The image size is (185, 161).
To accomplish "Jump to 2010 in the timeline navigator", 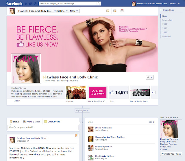I will [x=165, y=32].
